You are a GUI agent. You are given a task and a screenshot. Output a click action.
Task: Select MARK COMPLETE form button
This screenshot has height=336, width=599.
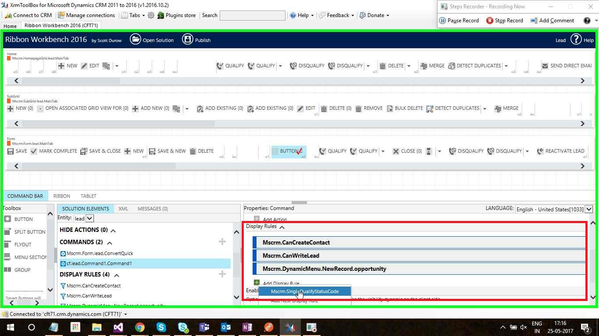(53, 151)
